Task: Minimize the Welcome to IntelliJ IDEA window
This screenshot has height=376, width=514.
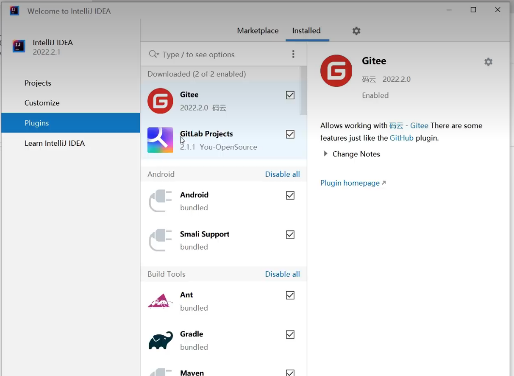Action: (449, 10)
